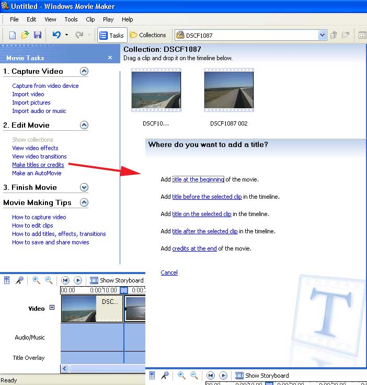Screen dimensions: 367x385
Task: Choose title before the selected clip
Action: pyautogui.click(x=207, y=197)
